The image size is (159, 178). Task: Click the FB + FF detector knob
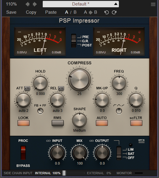(40, 111)
